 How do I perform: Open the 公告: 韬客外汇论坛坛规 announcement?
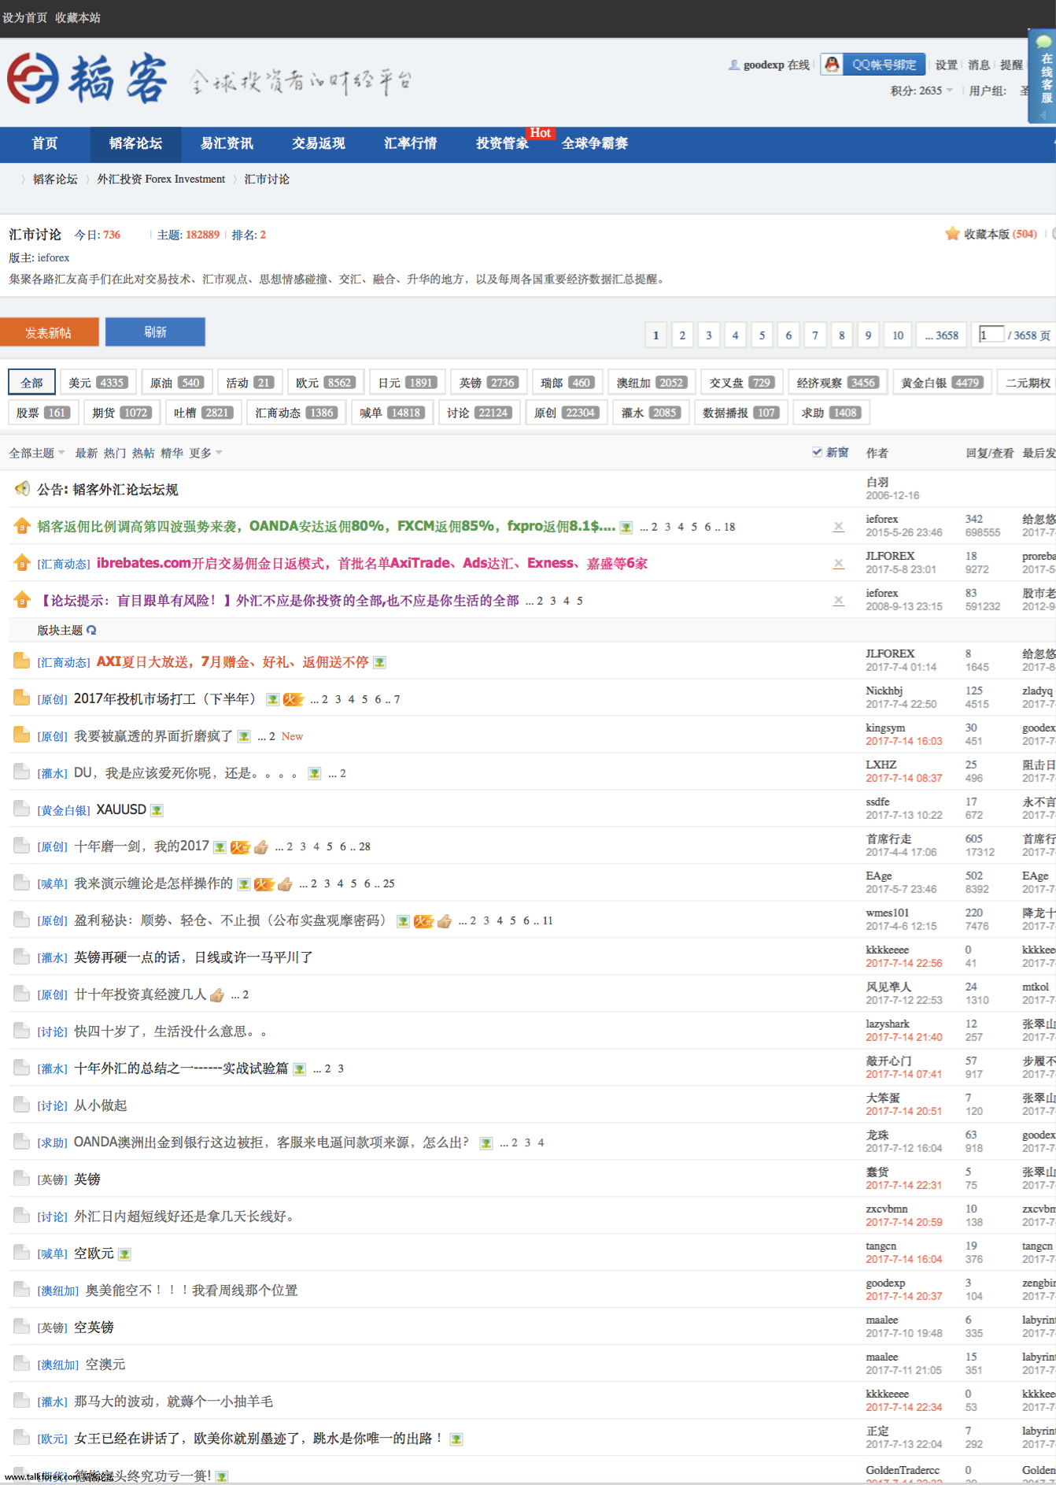(x=108, y=490)
